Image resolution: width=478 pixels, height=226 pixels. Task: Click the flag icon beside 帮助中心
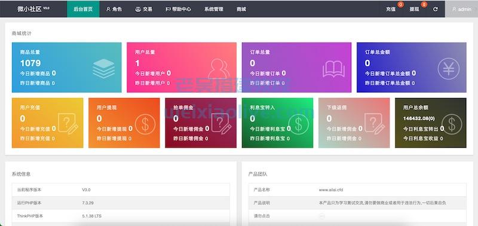click(x=168, y=9)
